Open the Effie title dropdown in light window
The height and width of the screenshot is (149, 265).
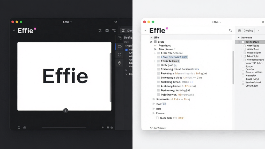[x=217, y=22]
